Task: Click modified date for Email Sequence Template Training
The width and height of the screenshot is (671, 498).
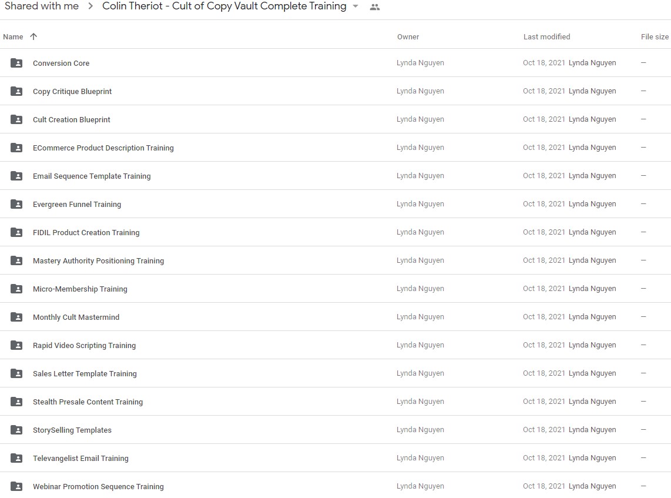Action: [544, 176]
